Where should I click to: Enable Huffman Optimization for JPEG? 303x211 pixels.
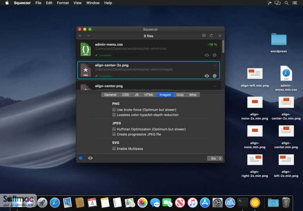(x=114, y=129)
